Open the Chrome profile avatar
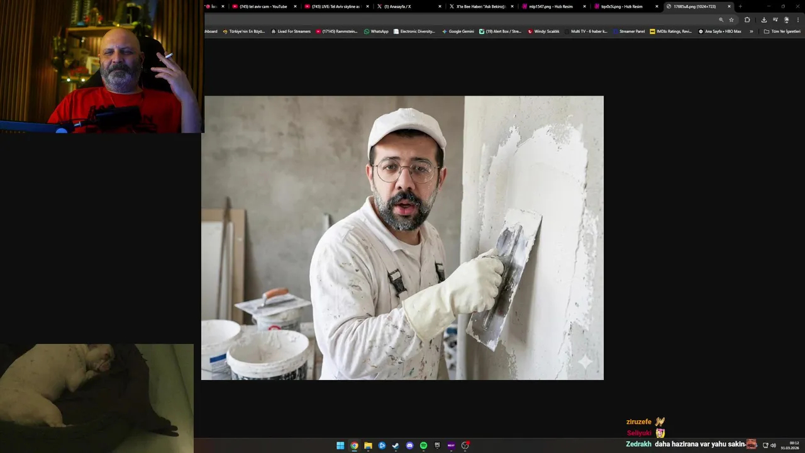805x453 pixels. tap(786, 20)
